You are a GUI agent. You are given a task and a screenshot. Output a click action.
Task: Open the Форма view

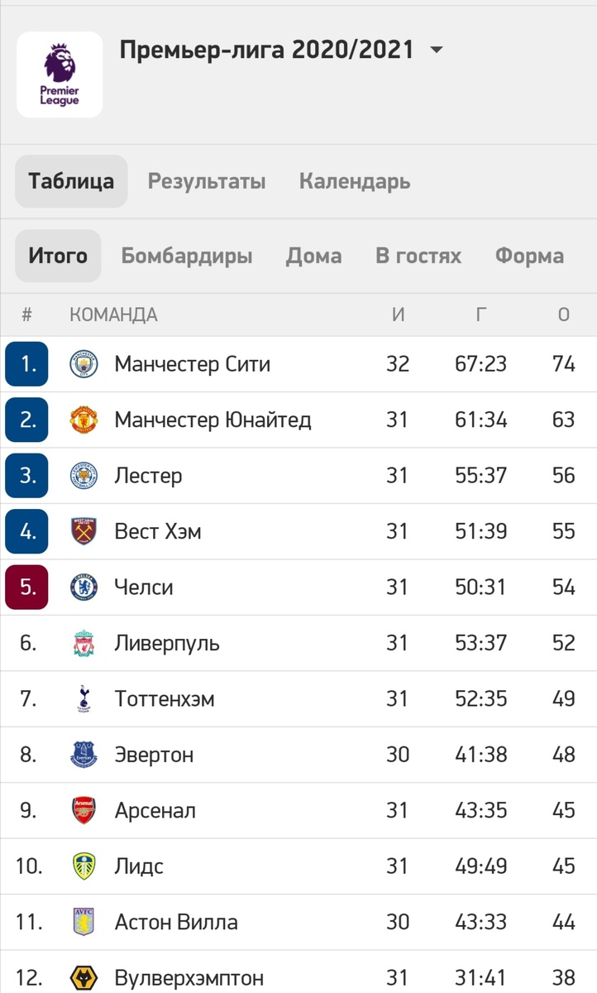click(x=529, y=256)
